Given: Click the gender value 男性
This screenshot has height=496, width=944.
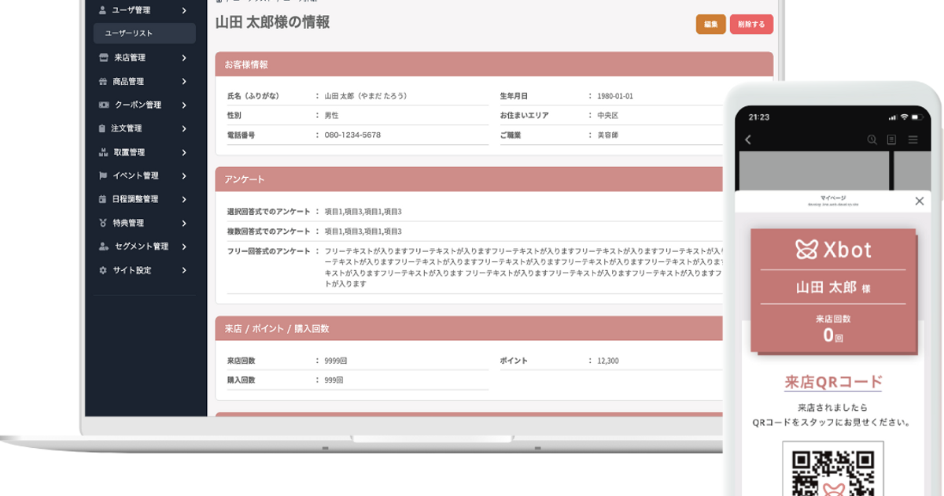Looking at the screenshot, I should (331, 116).
